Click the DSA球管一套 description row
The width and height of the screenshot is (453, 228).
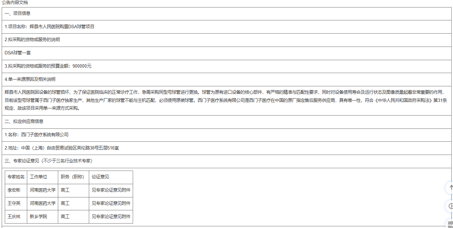pyautogui.click(x=18, y=53)
